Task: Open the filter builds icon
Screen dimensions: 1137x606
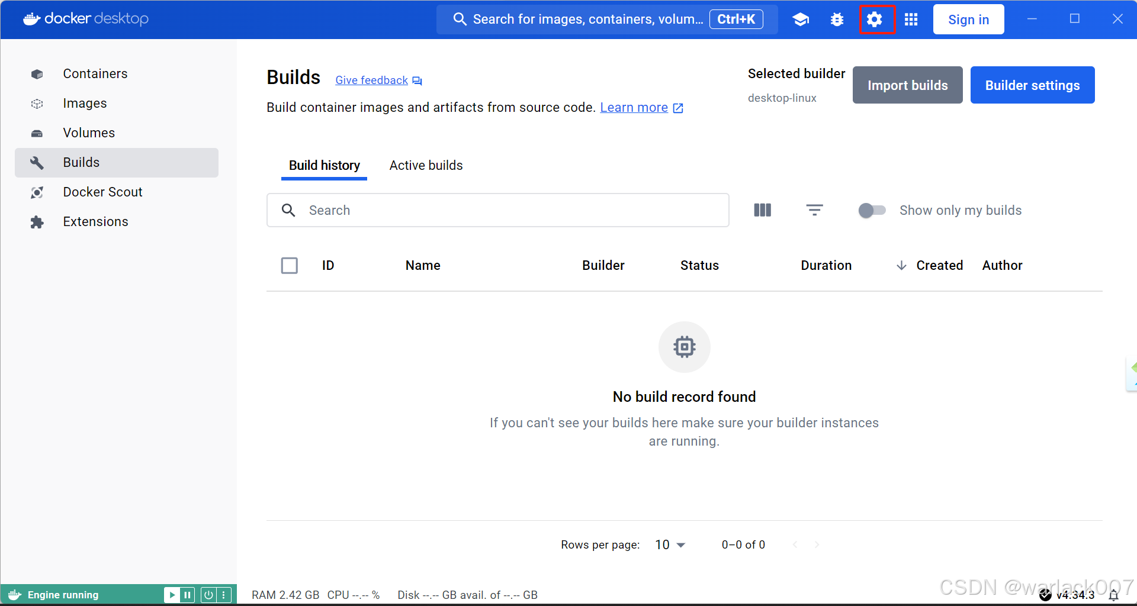Action: coord(815,210)
